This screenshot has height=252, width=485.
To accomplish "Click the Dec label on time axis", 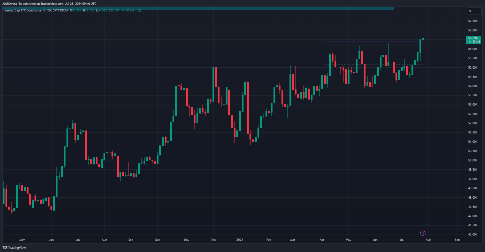I will [213, 240].
